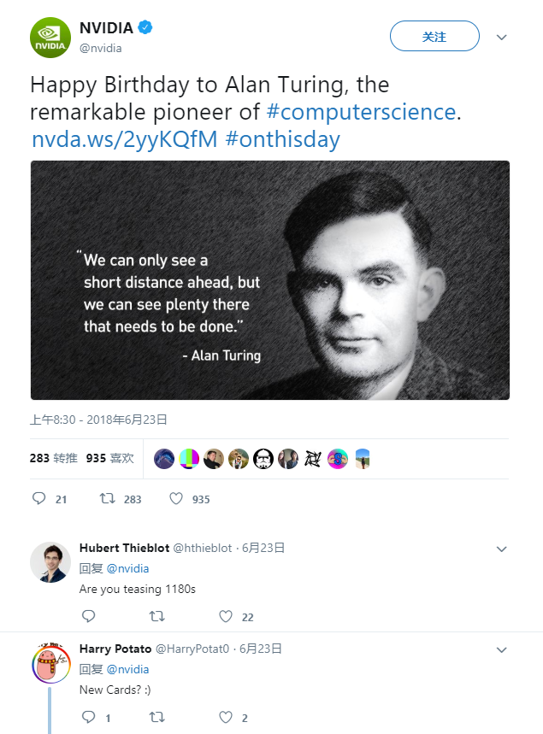Reply to the NVIDIA tweet

[38, 498]
